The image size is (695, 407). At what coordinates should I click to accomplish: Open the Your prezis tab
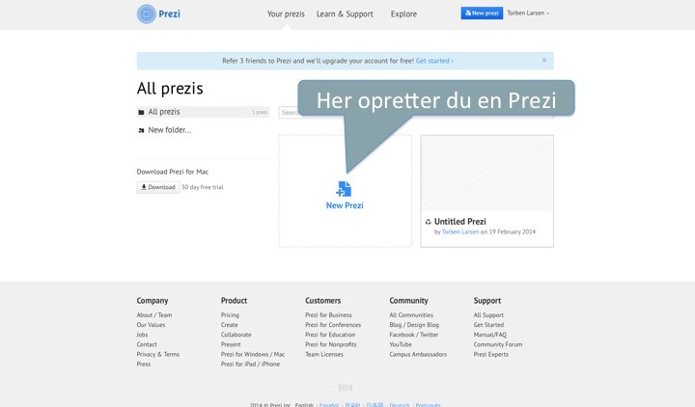click(286, 14)
